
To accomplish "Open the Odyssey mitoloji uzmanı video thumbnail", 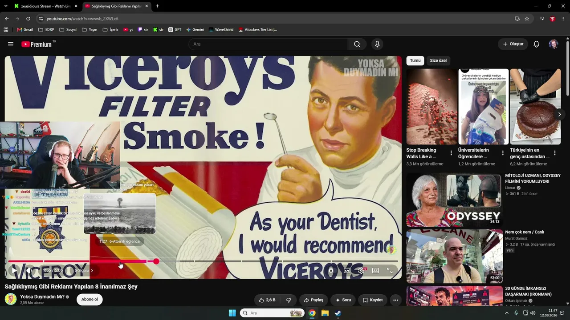I will [454, 200].
